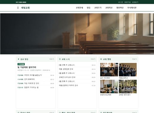Open the featured sermon 빛 가운데로 걸어가라
The image size is (154, 113).
point(27,67)
